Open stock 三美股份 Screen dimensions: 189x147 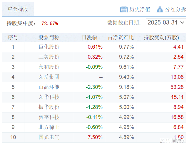pos(49,57)
